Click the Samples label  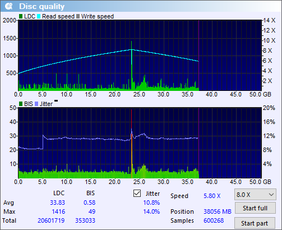pyautogui.click(x=182, y=220)
